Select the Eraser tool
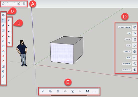The width and height of the screenshot is (138, 97). tap(3, 26)
